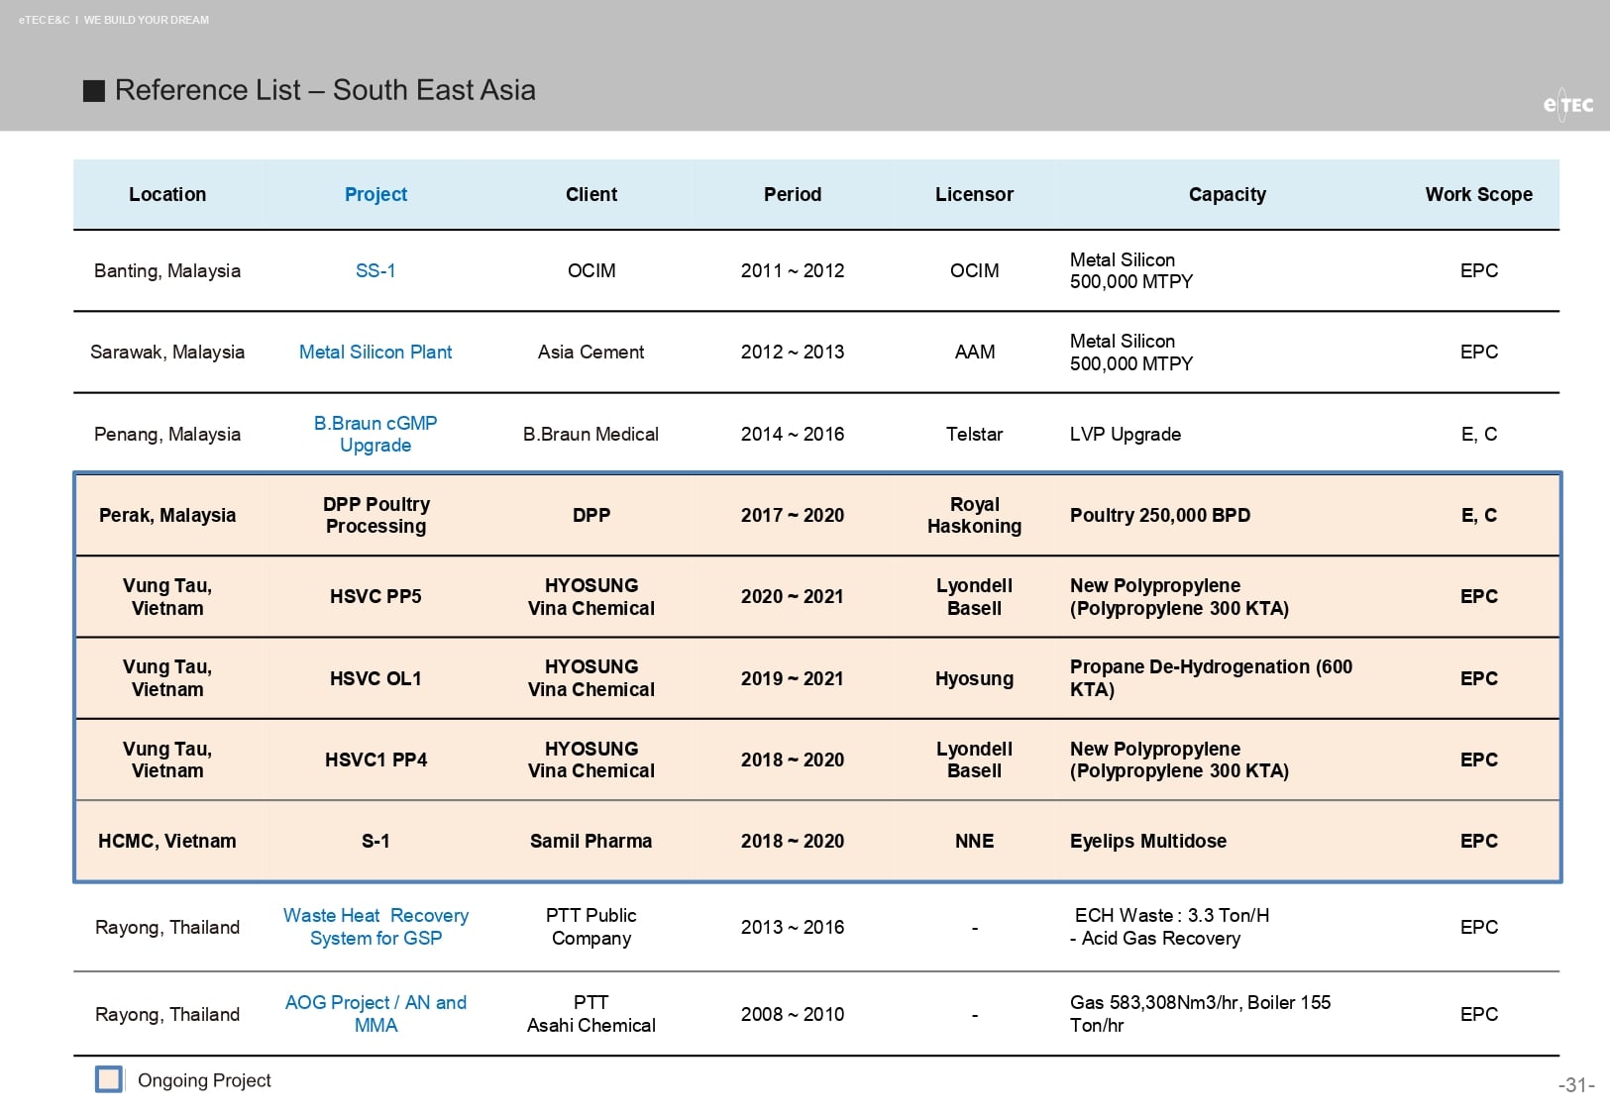1610x1114 pixels.
Task: Select the Ongoing Project legend label
Action: click(x=204, y=1080)
